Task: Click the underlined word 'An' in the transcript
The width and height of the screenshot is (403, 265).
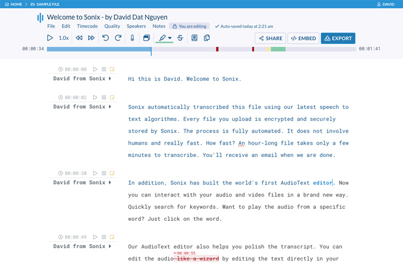Action: (x=241, y=143)
